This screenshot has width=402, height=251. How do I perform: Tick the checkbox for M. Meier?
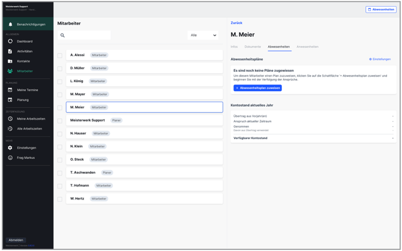60,108
